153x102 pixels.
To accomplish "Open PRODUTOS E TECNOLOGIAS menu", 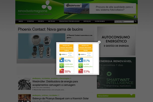I will [x=69, y=21].
